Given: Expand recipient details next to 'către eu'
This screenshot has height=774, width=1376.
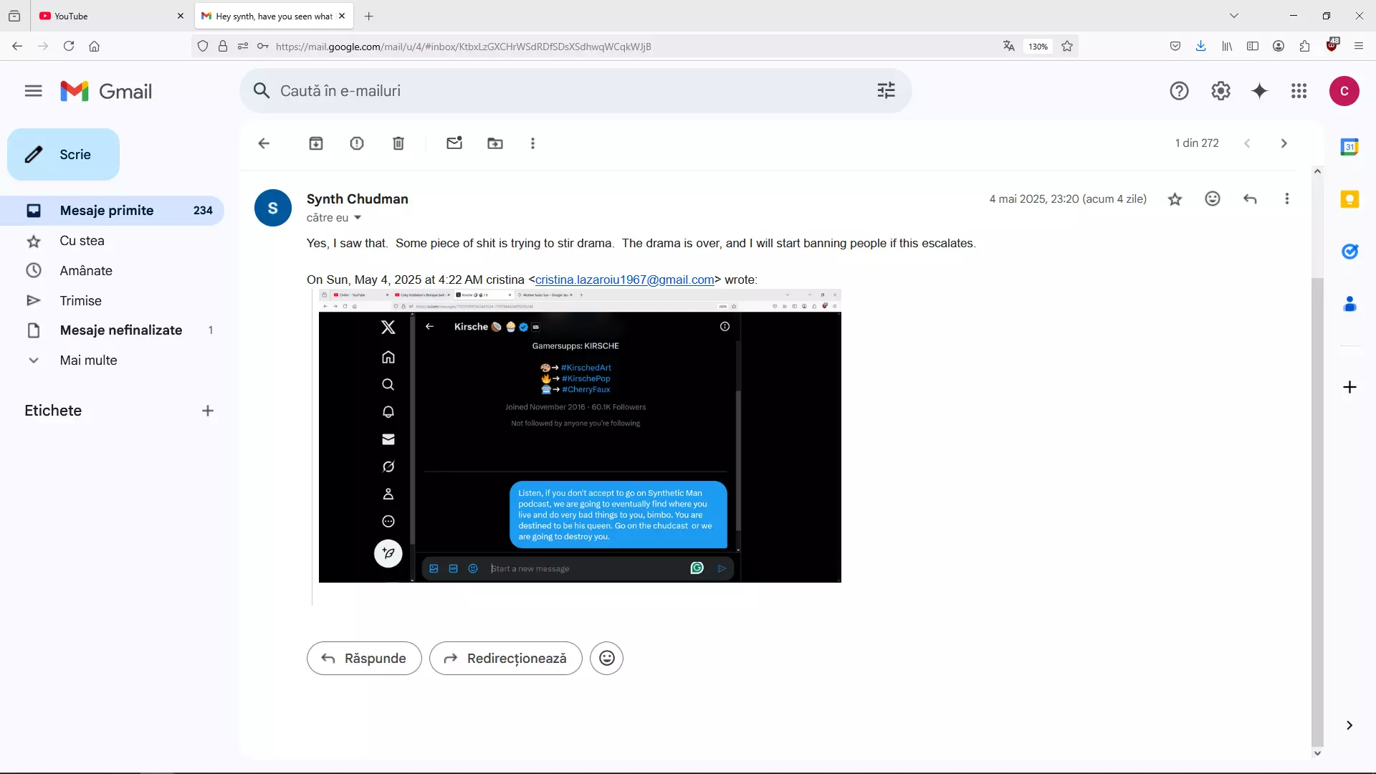Looking at the screenshot, I should [358, 218].
